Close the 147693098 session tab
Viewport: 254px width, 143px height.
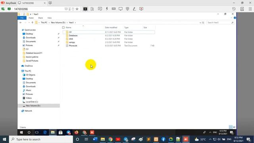45,3
